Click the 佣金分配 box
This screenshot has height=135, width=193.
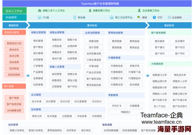(72, 81)
